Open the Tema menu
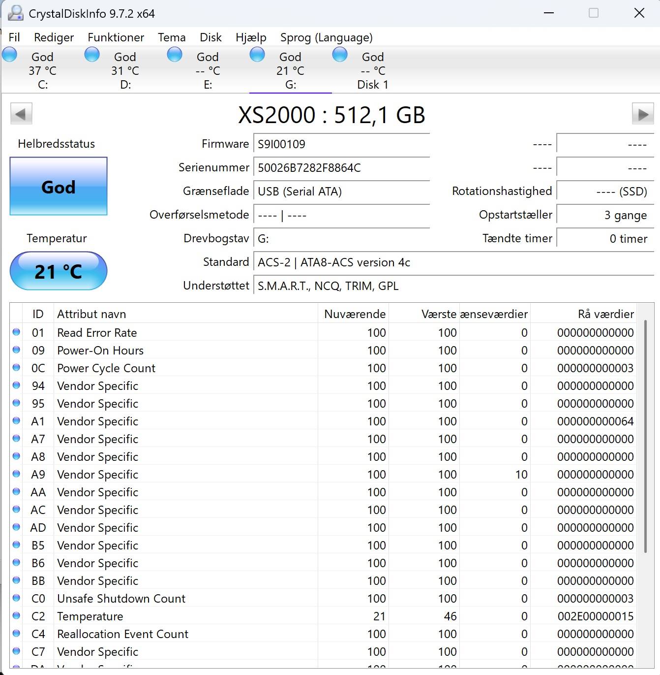This screenshot has height=675, width=660. point(172,37)
